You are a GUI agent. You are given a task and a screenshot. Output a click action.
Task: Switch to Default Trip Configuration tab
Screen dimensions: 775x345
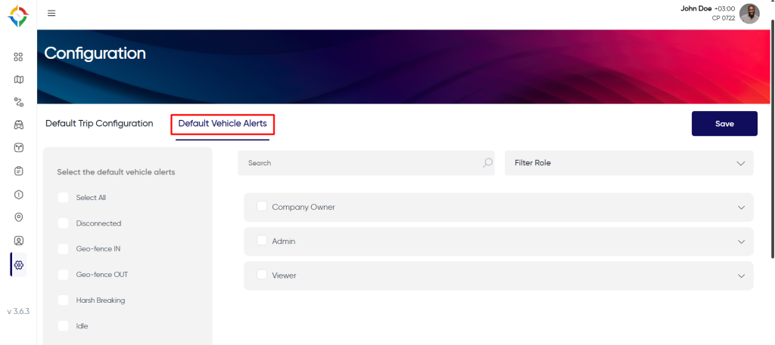[99, 123]
